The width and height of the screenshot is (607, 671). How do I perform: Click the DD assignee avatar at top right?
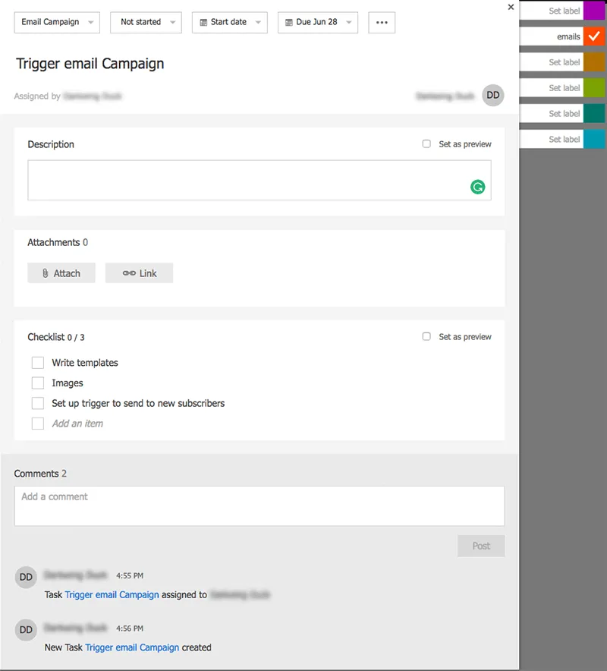(x=492, y=95)
